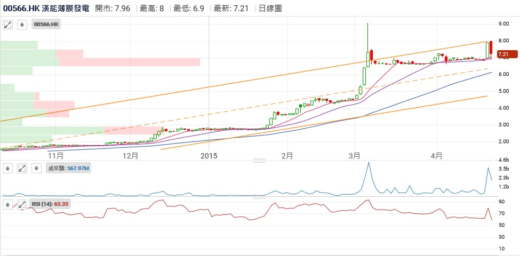Click the large red candlestick at far right
Screen dimensions: 520x256
(491, 48)
